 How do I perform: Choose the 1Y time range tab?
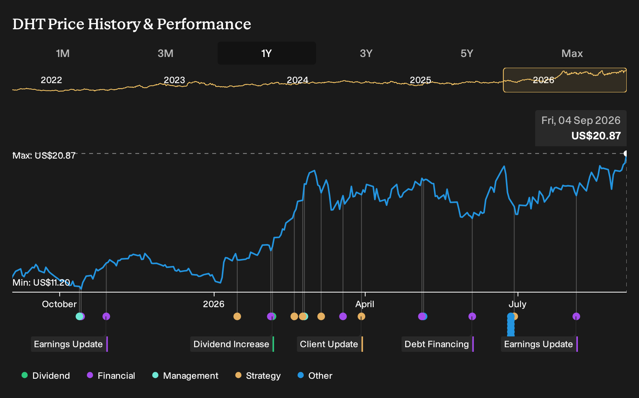[x=266, y=53]
